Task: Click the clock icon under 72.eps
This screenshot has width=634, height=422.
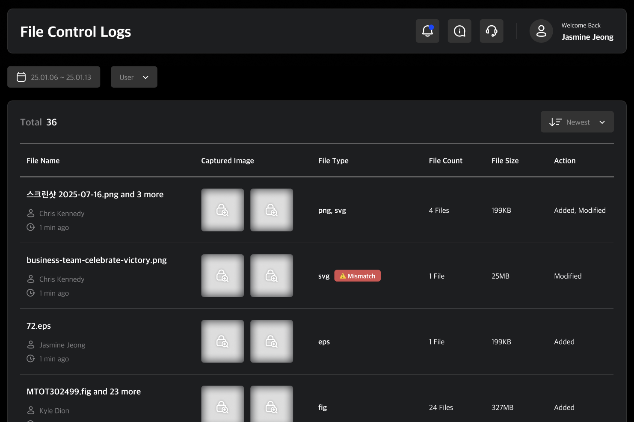Action: (x=30, y=359)
